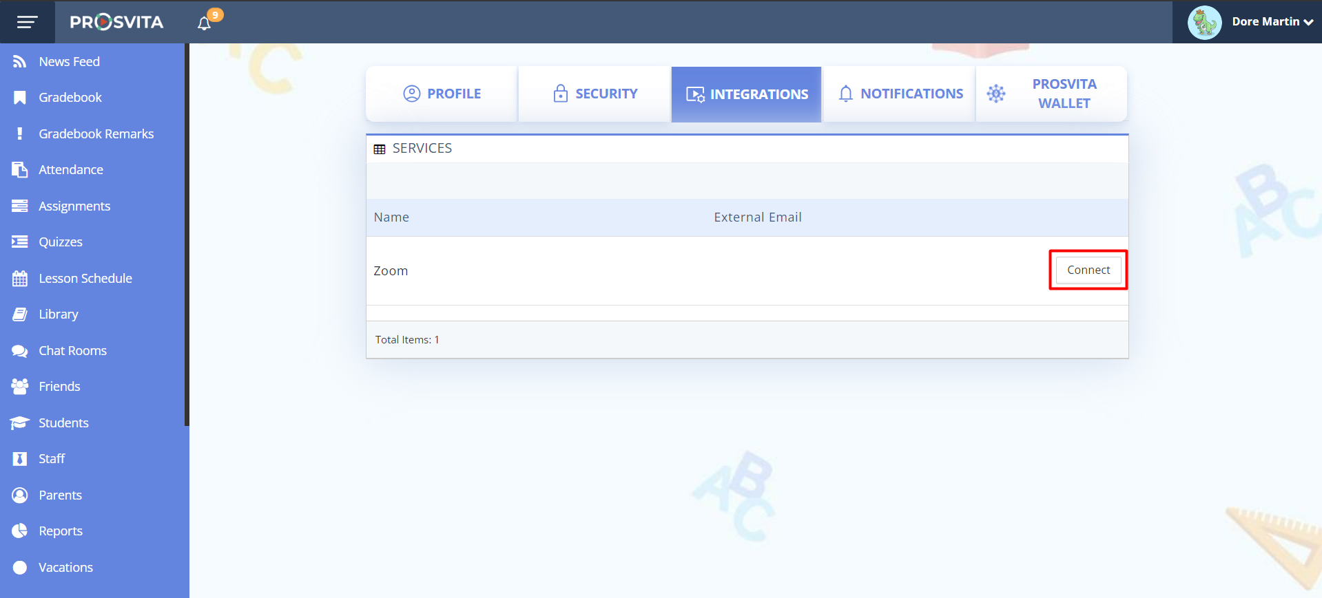1322x598 pixels.
Task: Click the Attendance sidebar icon
Action: (20, 169)
